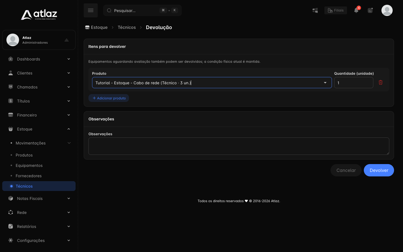Expand the Dashboards menu chevron

[69, 59]
